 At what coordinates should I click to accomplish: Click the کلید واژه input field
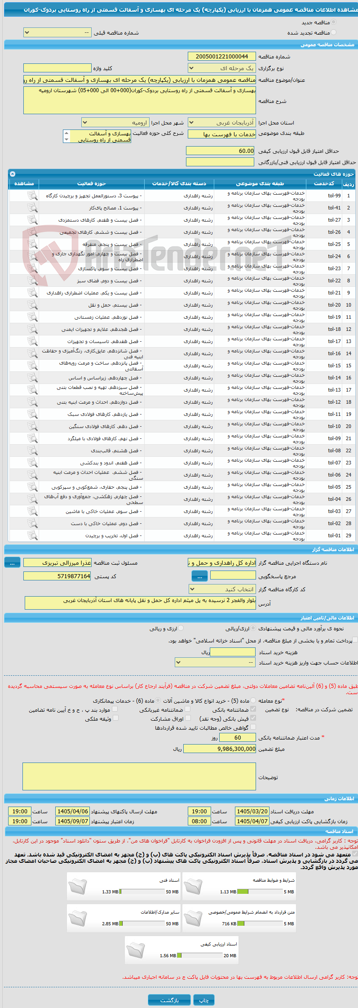[57, 68]
